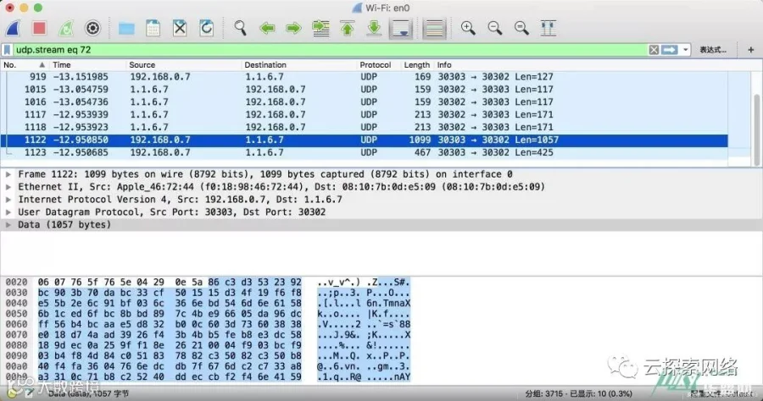
Task: Select highlighted packet number 1122
Action: (364, 140)
